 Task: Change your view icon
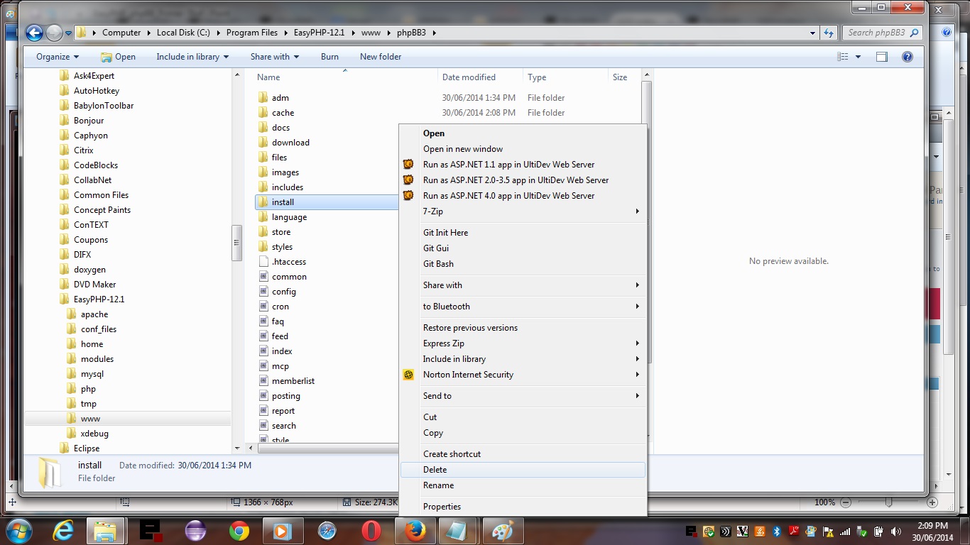[x=843, y=57]
